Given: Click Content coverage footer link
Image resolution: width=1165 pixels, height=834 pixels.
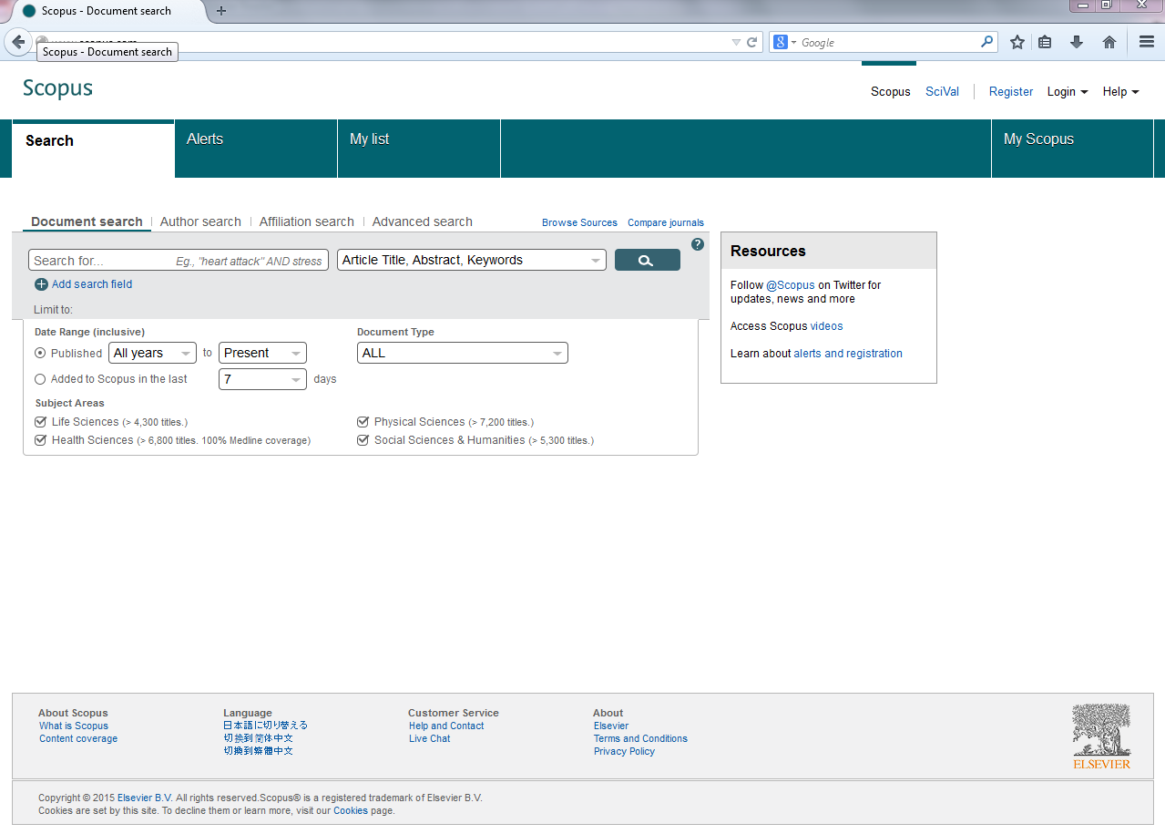Looking at the screenshot, I should click(78, 738).
